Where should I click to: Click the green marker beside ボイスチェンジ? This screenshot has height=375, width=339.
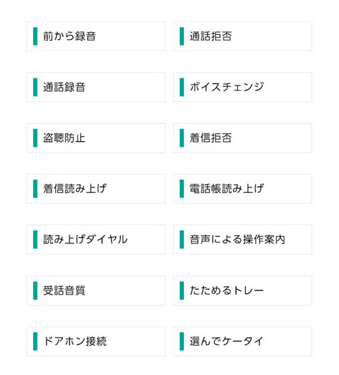click(x=182, y=87)
